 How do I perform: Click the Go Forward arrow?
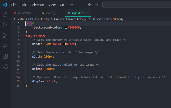[97, 5]
